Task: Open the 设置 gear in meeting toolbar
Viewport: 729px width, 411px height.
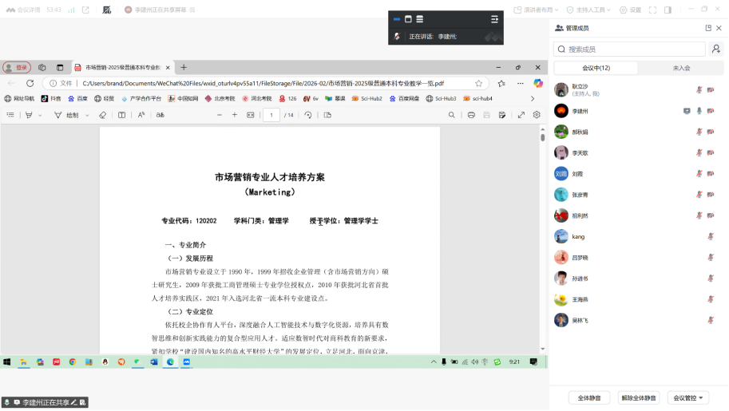Action: [x=630, y=10]
